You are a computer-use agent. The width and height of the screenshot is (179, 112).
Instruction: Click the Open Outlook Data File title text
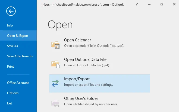[x=85, y=60]
